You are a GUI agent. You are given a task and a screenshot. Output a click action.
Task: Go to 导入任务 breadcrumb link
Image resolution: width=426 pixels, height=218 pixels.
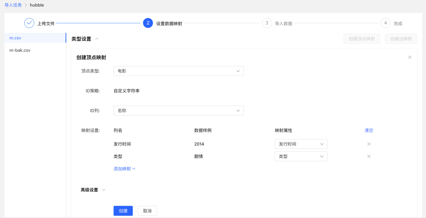(x=13, y=5)
